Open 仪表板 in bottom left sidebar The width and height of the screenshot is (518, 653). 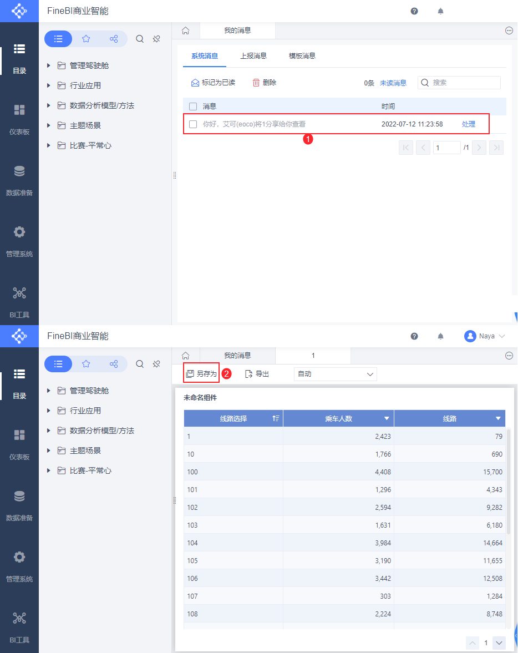[x=19, y=445]
